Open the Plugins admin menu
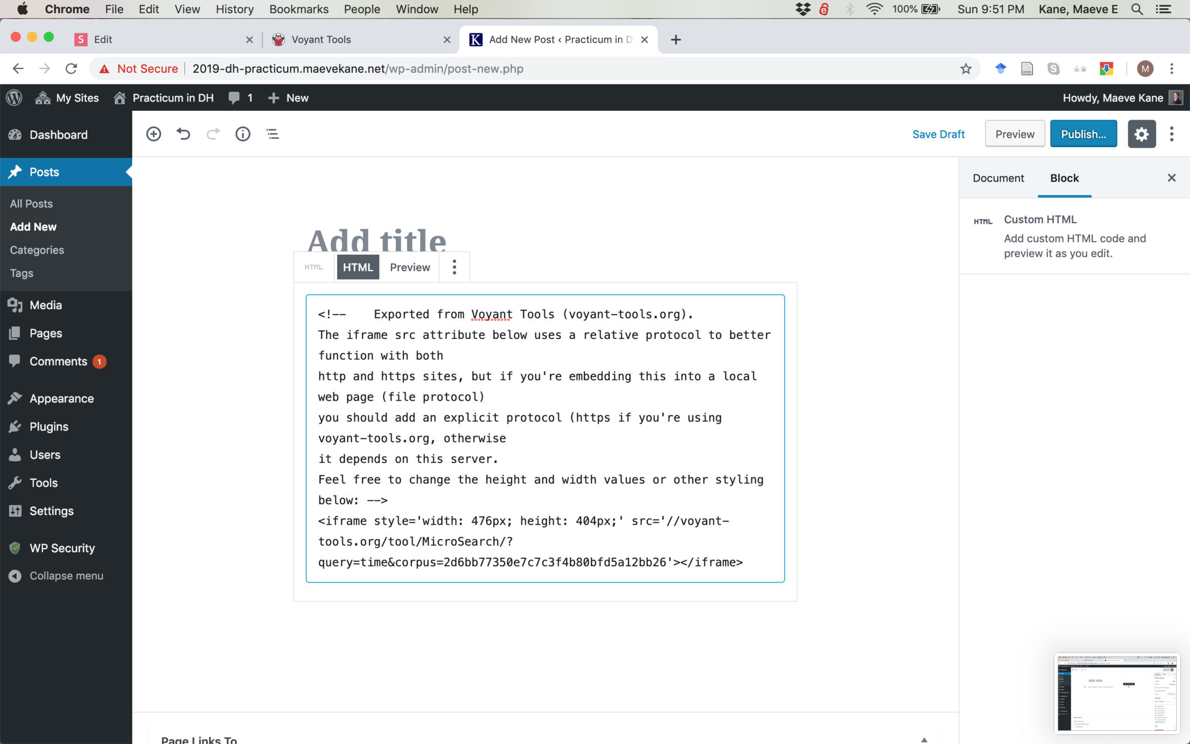This screenshot has height=744, width=1190. click(48, 427)
